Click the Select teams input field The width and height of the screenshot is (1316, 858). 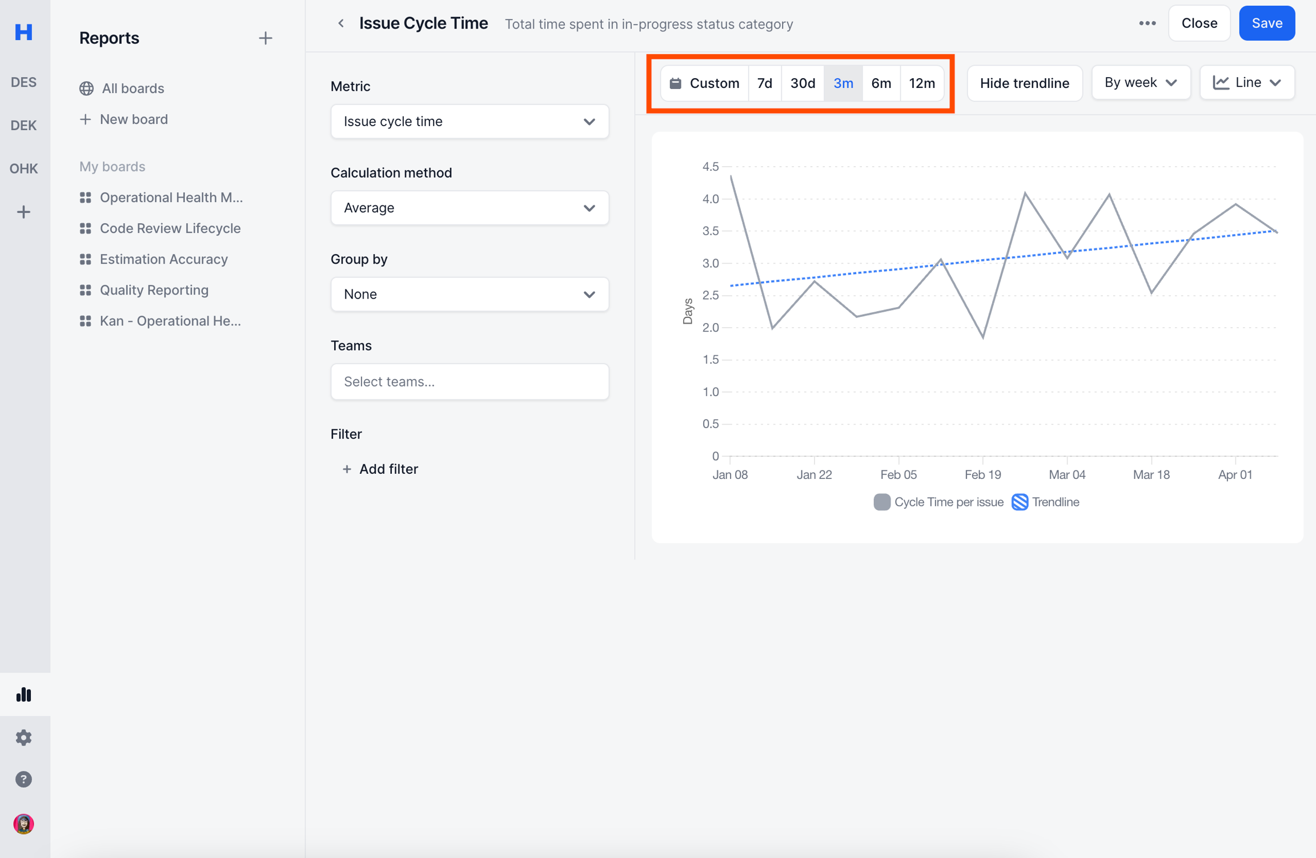click(470, 381)
